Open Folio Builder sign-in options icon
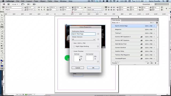Image resolution: width=171 pixels, height=96 pixels. tap(157, 22)
